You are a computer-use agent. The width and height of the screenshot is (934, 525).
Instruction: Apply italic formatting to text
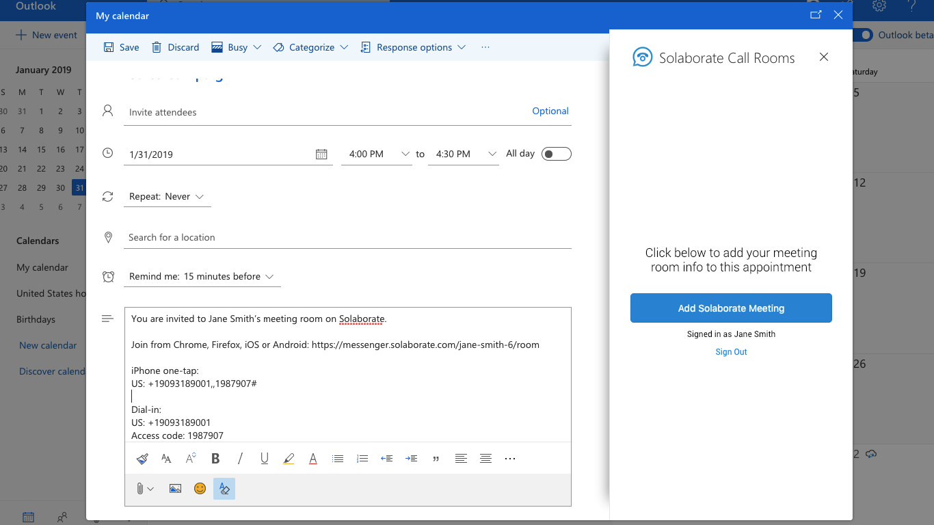240,459
